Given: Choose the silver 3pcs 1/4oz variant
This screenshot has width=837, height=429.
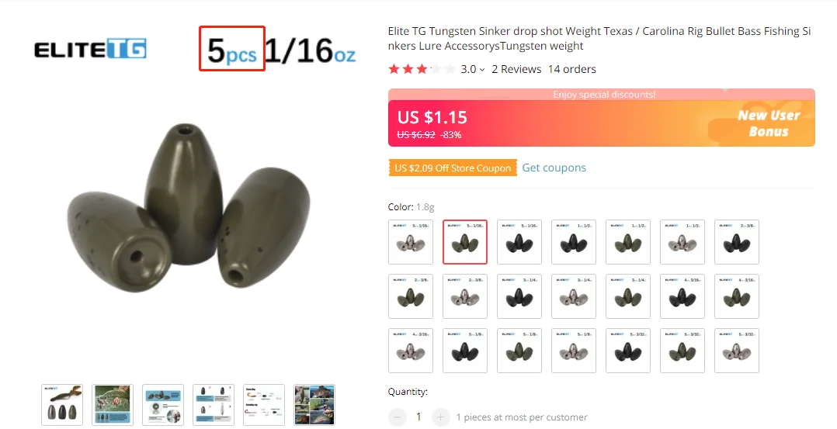Looking at the screenshot, I should point(573,296).
